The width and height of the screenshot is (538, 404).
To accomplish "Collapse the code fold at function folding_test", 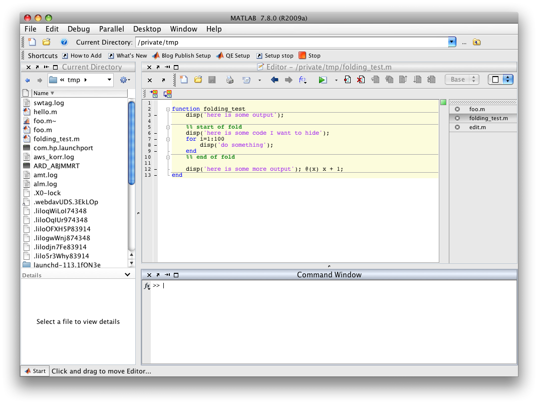I will pyautogui.click(x=168, y=109).
